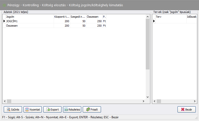Click the Időszak column header
The height and width of the screenshot is (121, 199).
pos(191,17)
